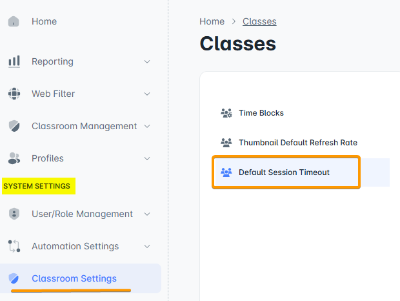Click the Home house icon
This screenshot has height=301, width=400.
click(x=14, y=21)
